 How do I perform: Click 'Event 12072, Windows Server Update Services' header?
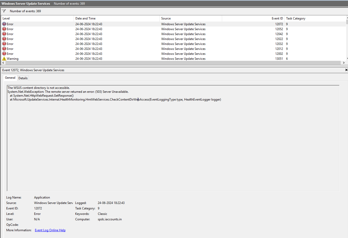pyautogui.click(x=33, y=70)
